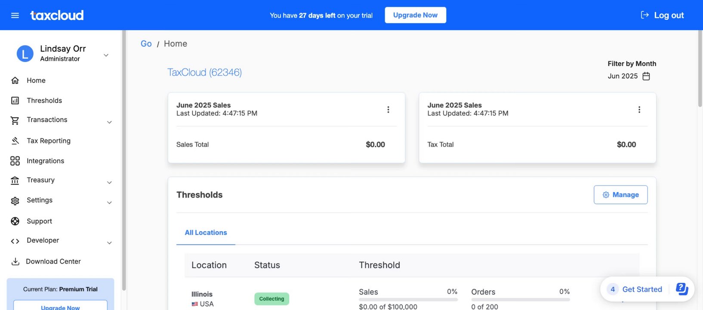This screenshot has height=310, width=703.
Task: Click the Transactions cart icon
Action: 15,121
